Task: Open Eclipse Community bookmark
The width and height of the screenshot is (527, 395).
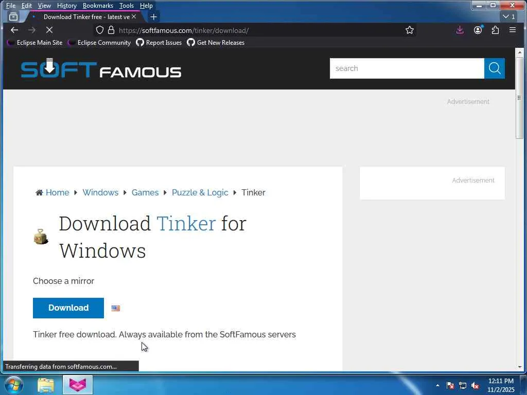Action: point(99,43)
